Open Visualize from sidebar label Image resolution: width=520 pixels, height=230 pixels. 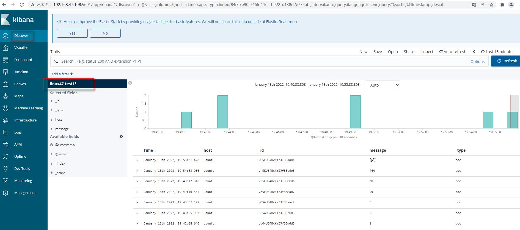(21, 48)
